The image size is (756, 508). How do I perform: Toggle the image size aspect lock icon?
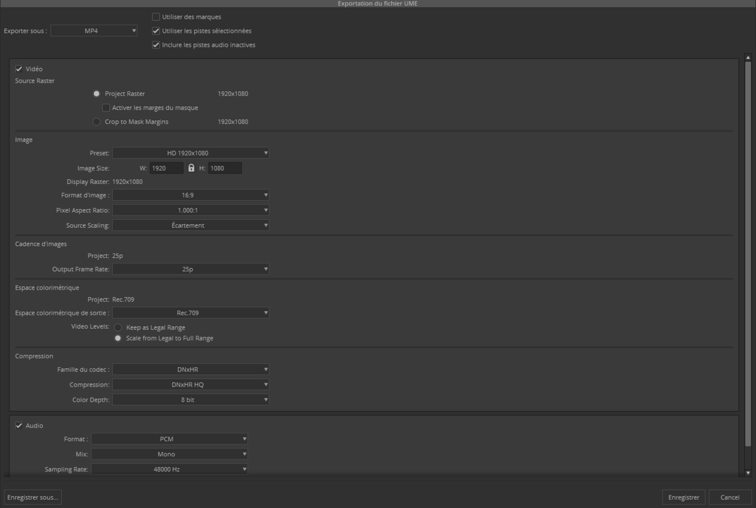click(x=192, y=168)
